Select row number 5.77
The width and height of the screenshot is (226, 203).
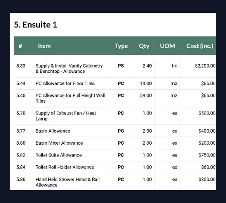[x=21, y=131]
